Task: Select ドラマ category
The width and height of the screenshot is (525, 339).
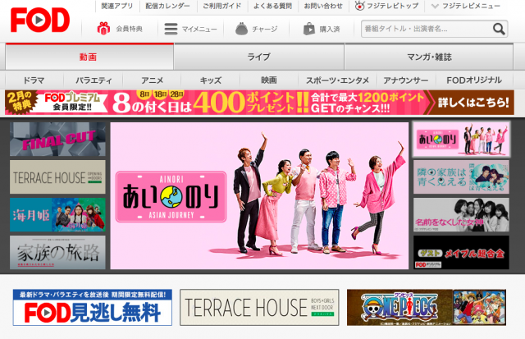Action: pos(34,80)
